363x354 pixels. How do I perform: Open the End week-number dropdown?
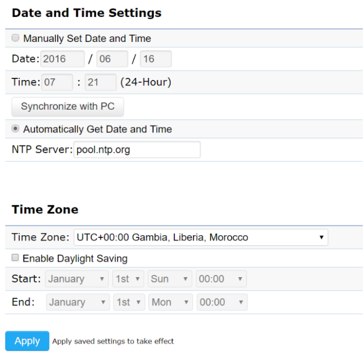[x=129, y=302]
